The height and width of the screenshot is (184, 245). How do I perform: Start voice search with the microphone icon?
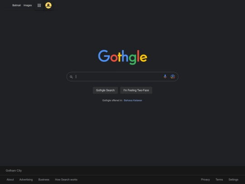[x=165, y=76]
